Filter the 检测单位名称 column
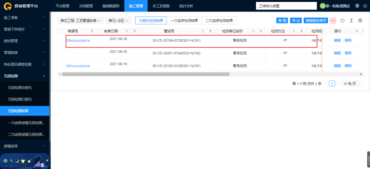The height and width of the screenshot is (169, 370). [261, 31]
